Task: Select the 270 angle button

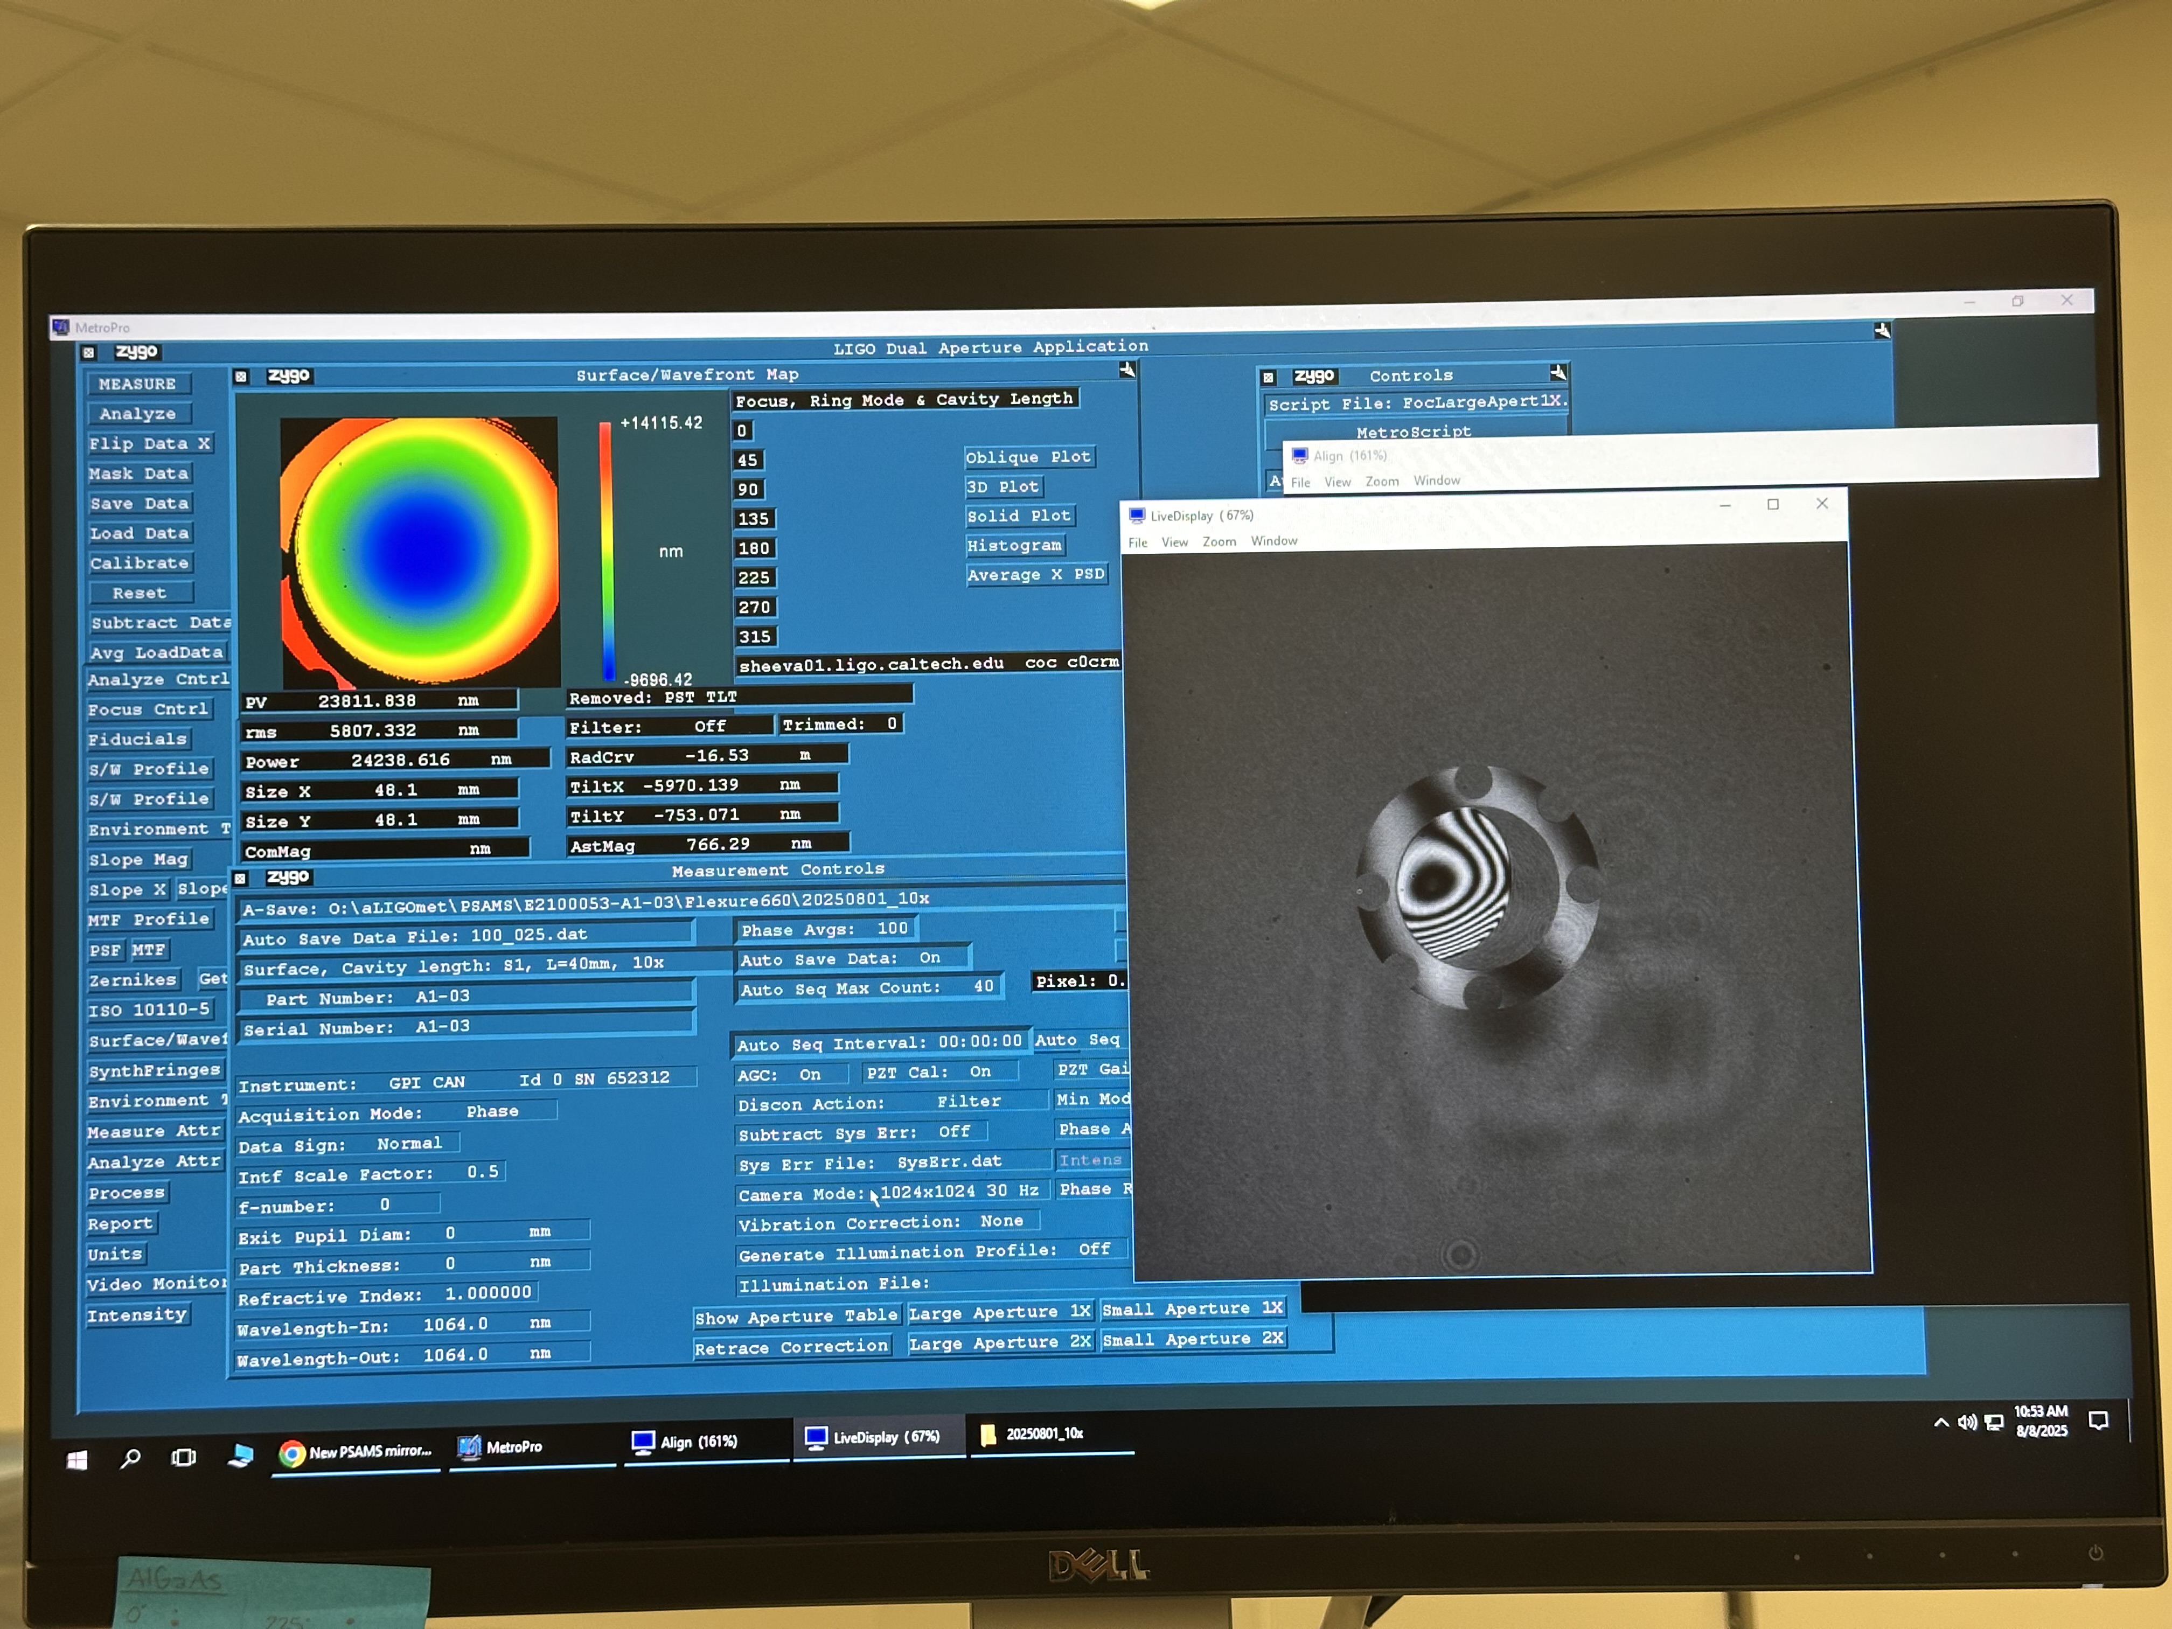Action: click(x=754, y=607)
